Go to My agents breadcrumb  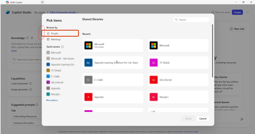(x=40, y=12)
